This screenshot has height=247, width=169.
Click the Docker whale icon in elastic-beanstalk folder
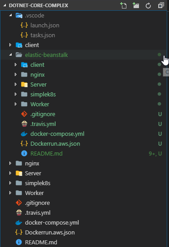(x=24, y=134)
